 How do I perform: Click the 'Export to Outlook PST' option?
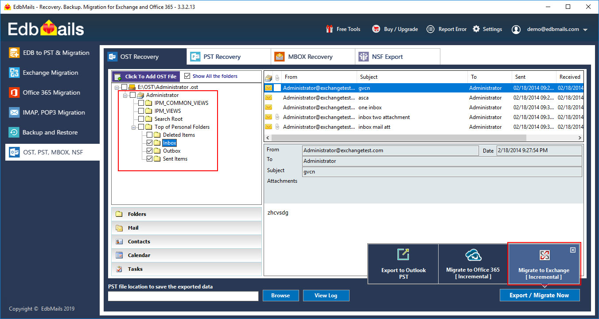click(x=403, y=264)
